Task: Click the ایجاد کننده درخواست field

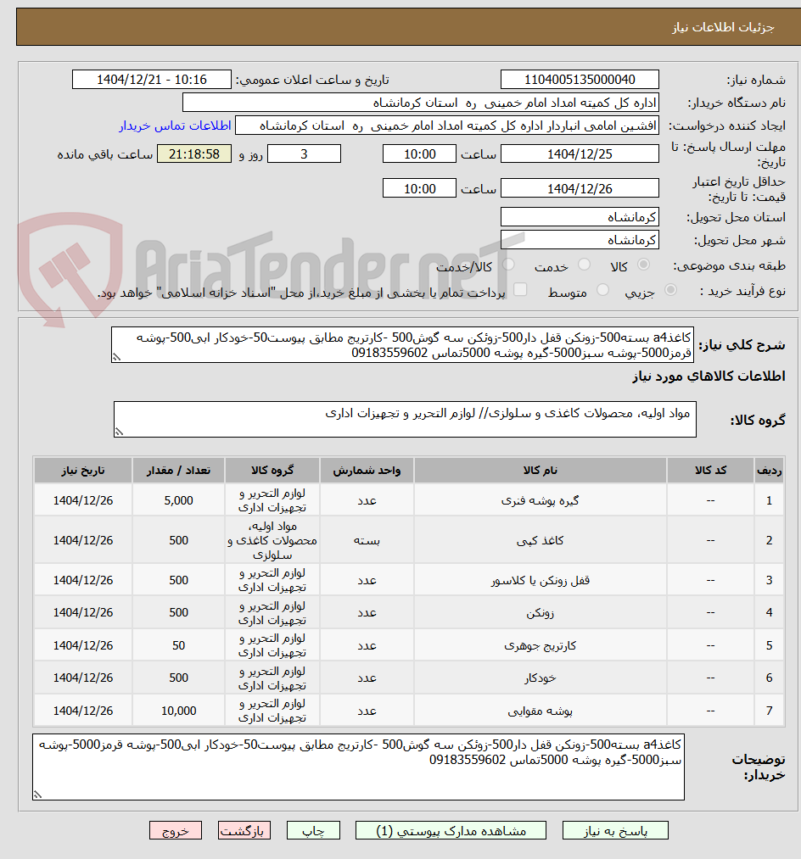Action: (447, 126)
